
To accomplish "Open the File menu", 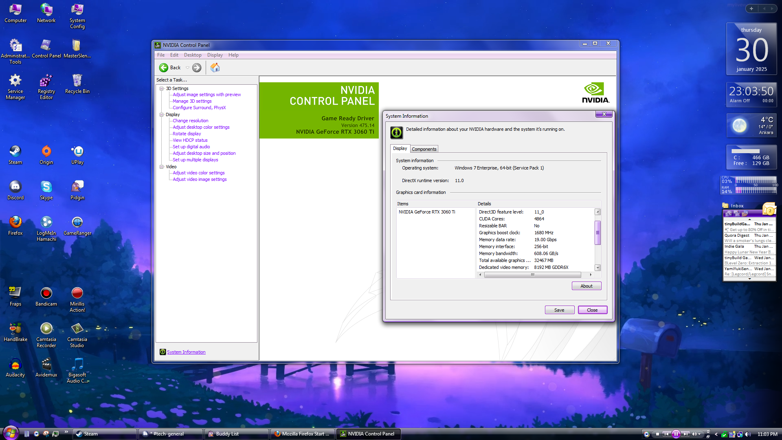I will [x=161, y=55].
